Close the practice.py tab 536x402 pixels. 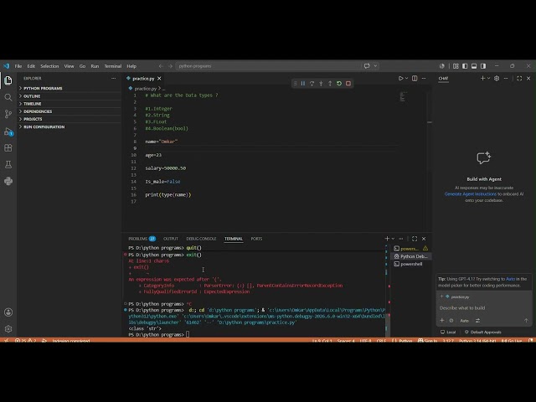click(159, 78)
